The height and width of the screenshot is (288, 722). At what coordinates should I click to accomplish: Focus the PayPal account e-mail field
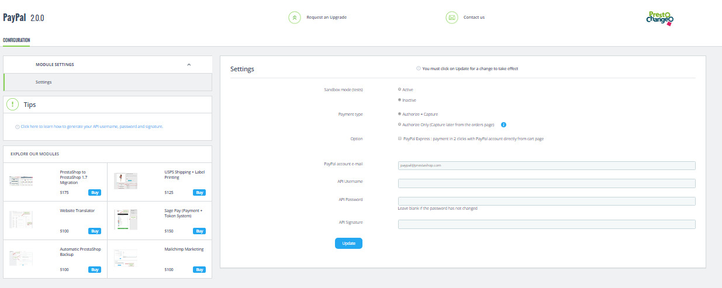tap(547, 165)
